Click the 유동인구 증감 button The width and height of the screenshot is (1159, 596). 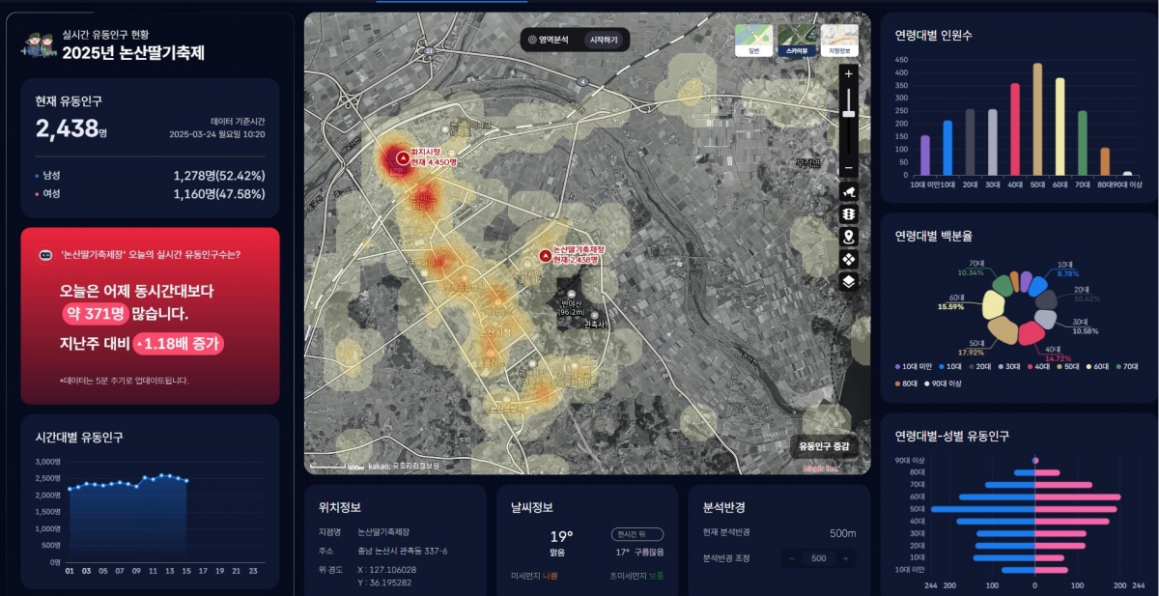point(824,446)
